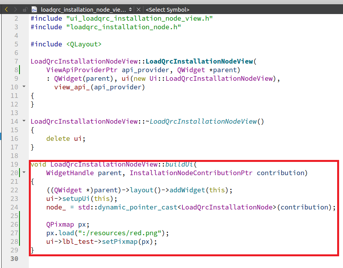Click line number 16 in gutter
The height and width of the screenshot is (268, 343).
tap(14, 138)
